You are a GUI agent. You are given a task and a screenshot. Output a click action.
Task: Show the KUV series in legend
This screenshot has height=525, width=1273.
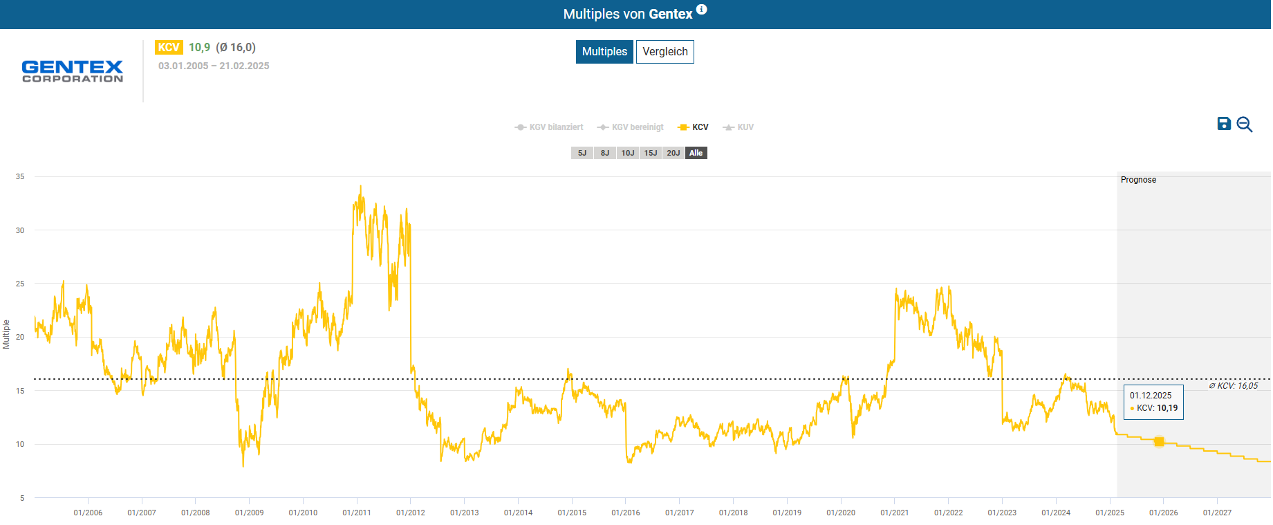[738, 127]
